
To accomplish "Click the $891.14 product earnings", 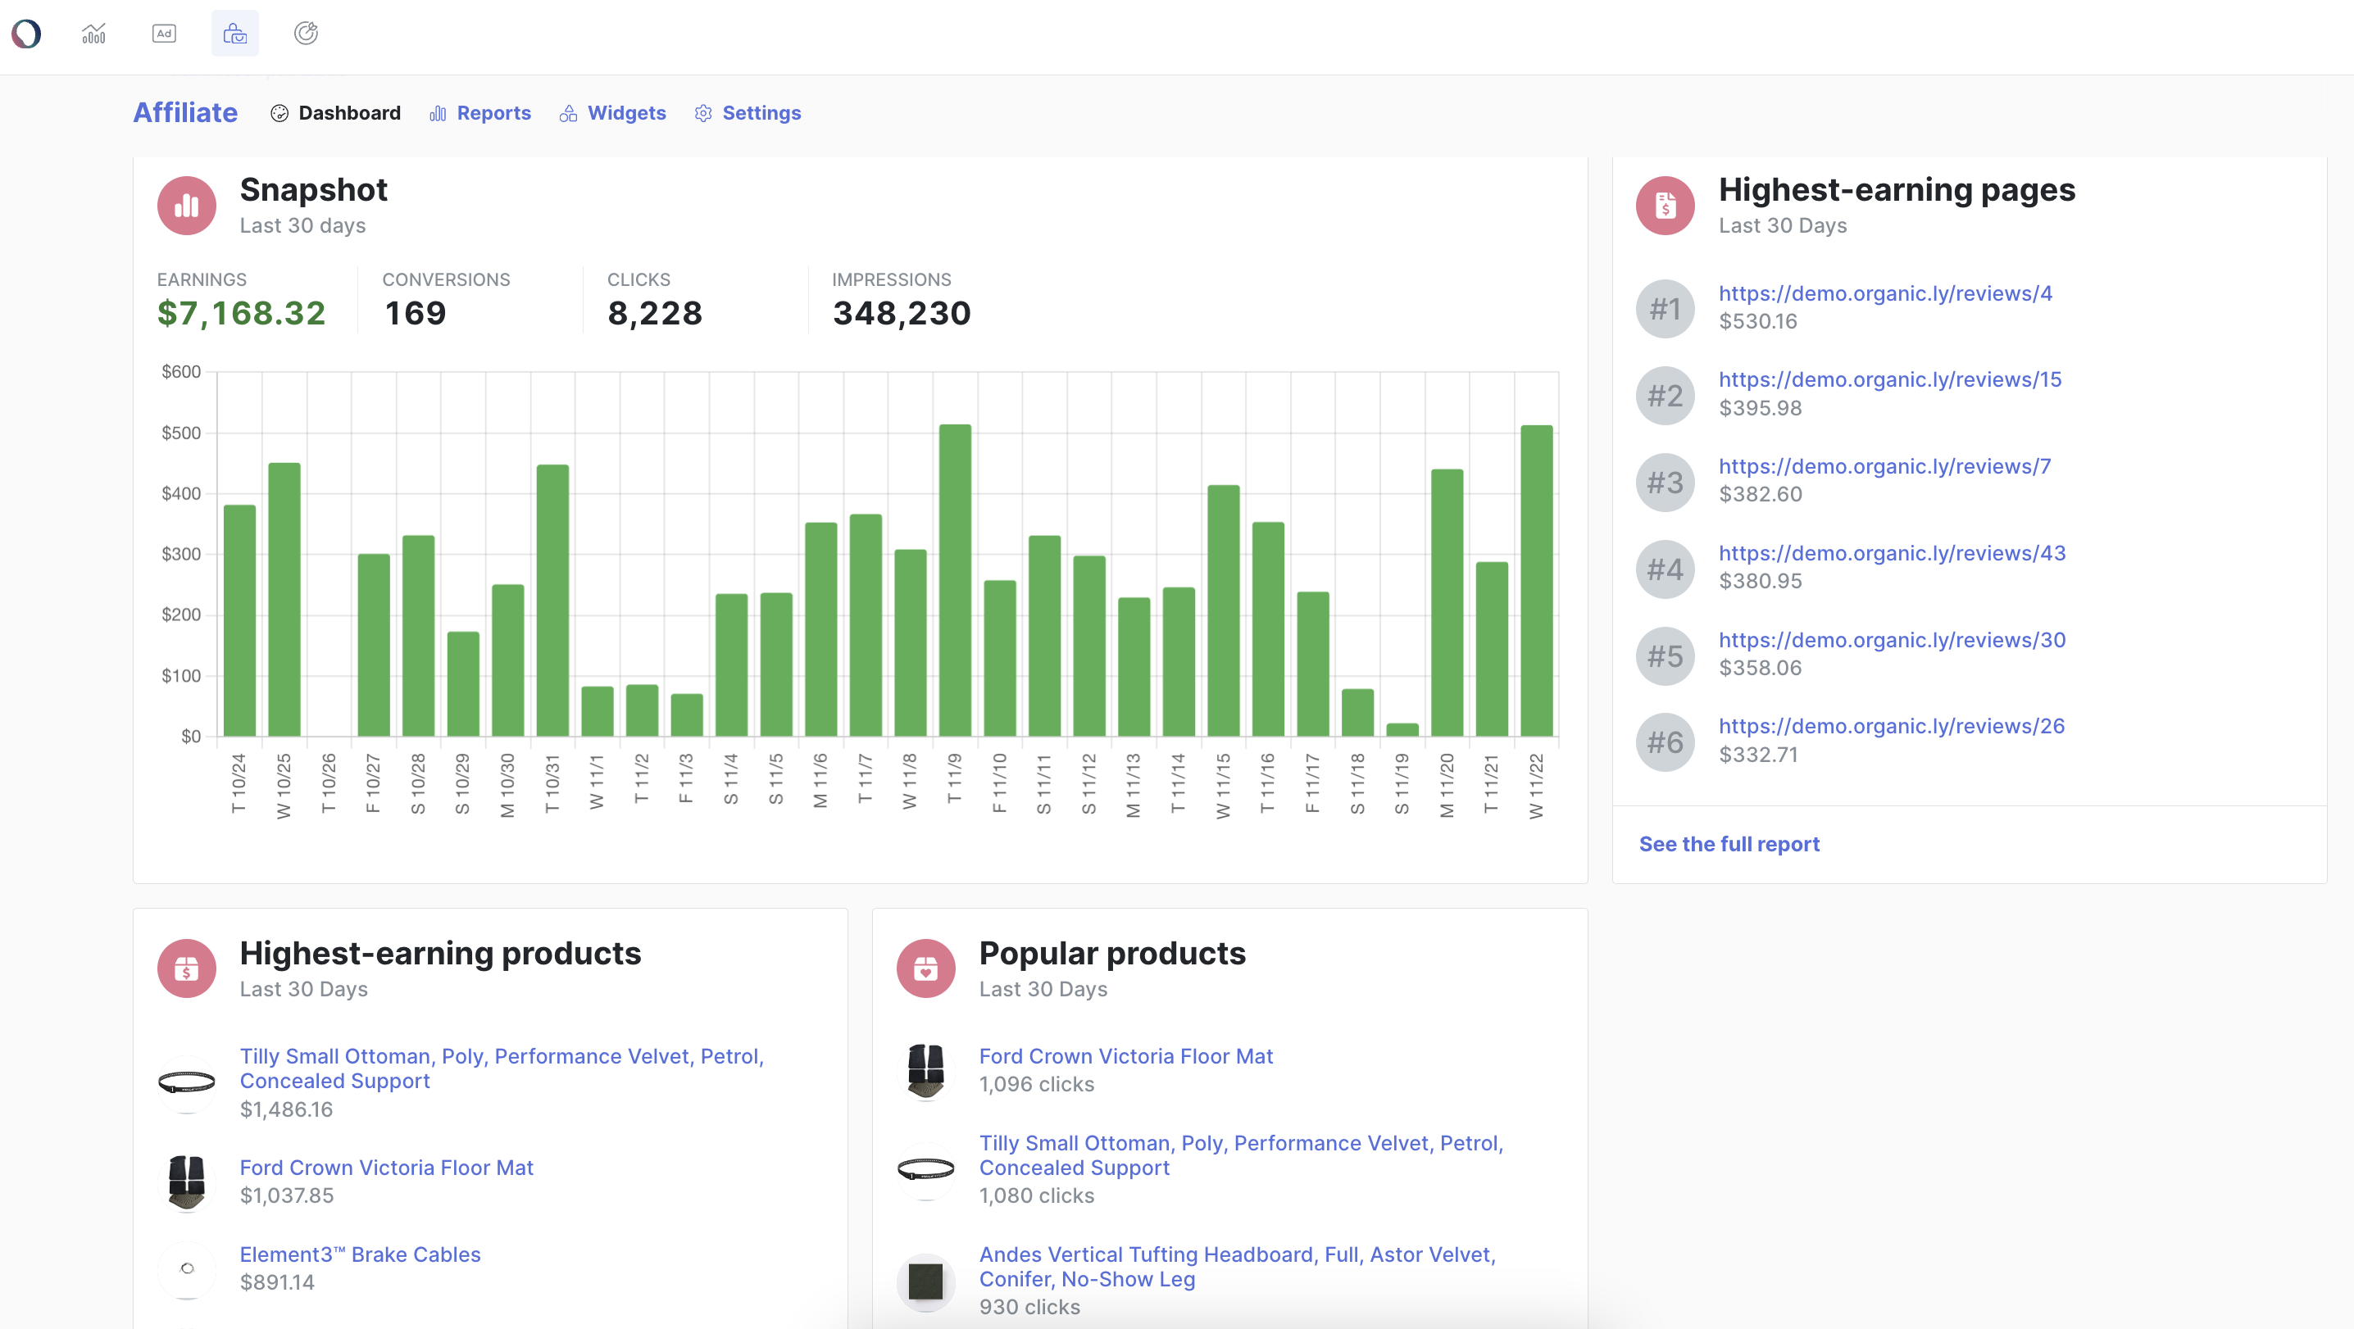I will pos(277,1282).
